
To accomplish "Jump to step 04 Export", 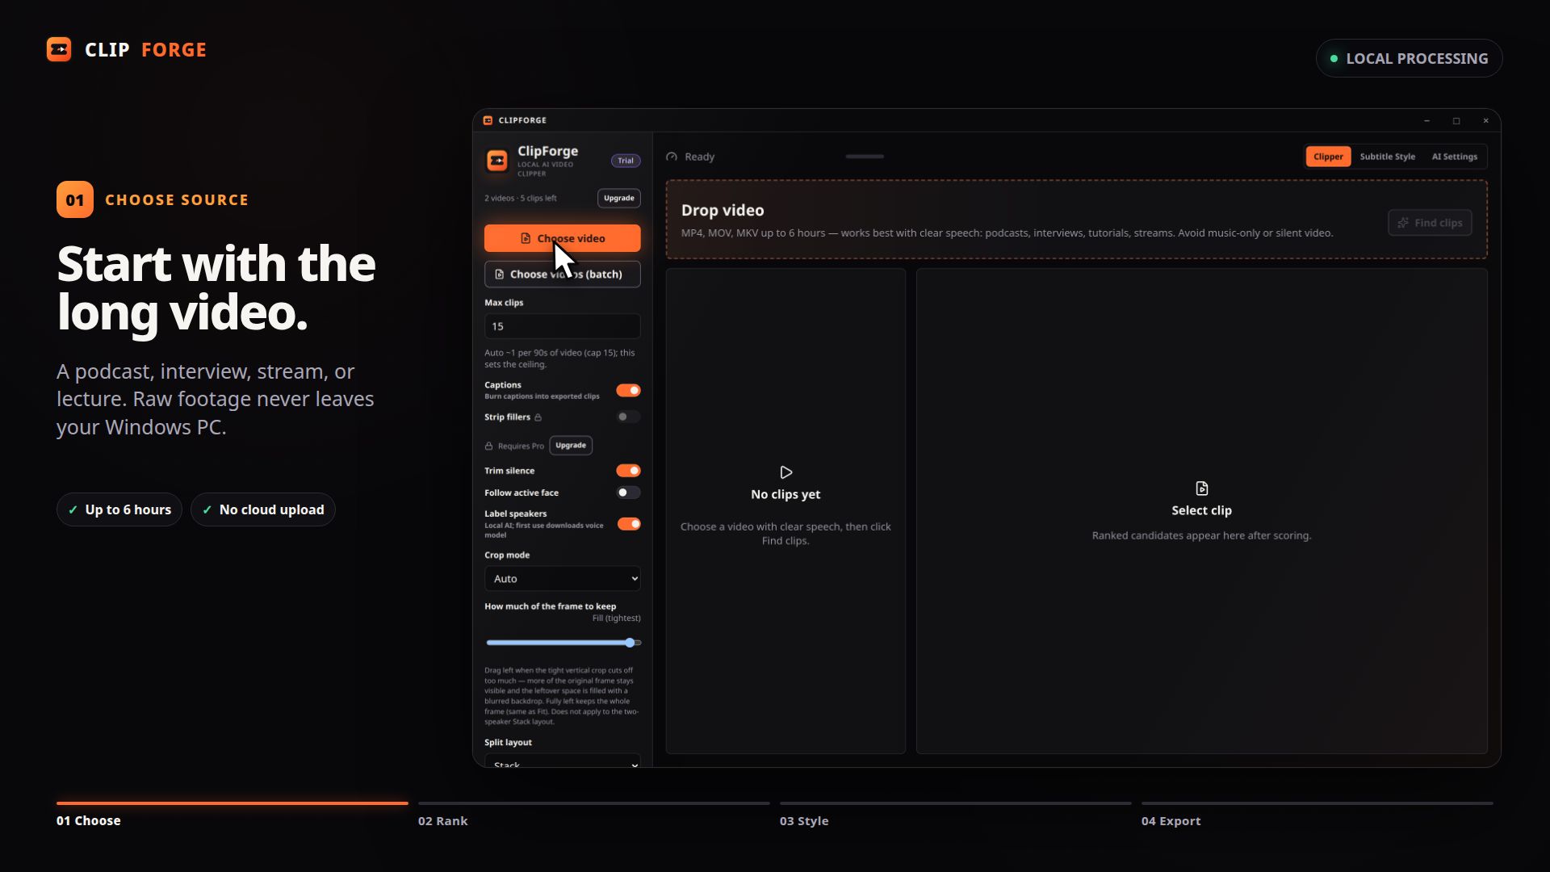I will point(1317,815).
